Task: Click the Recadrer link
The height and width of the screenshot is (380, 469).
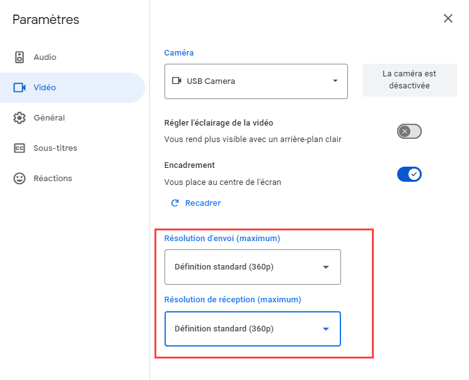Action: [202, 203]
